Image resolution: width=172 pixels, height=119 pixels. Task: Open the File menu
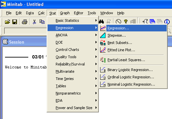tap(9, 13)
